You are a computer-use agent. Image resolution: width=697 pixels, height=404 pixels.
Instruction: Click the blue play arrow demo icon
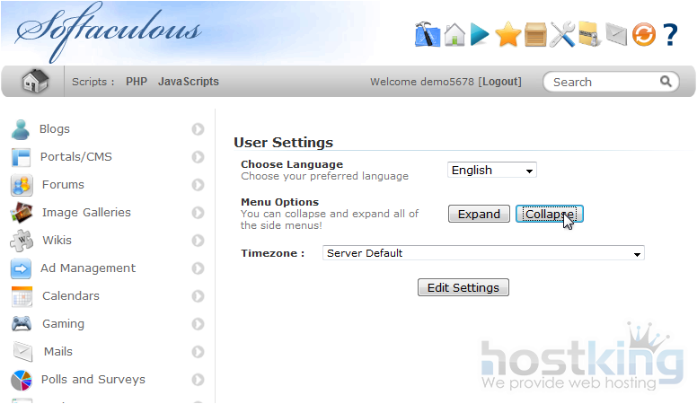point(480,35)
